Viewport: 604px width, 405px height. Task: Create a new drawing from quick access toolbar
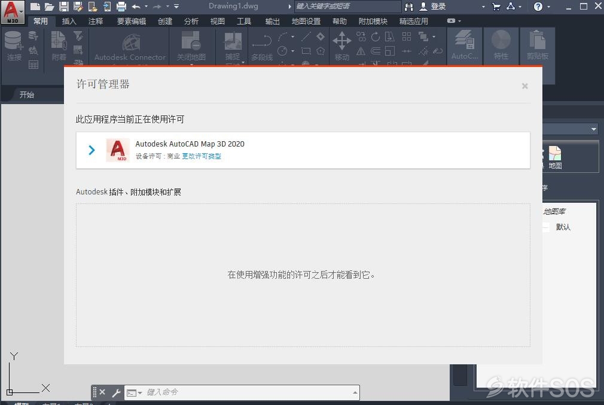35,6
